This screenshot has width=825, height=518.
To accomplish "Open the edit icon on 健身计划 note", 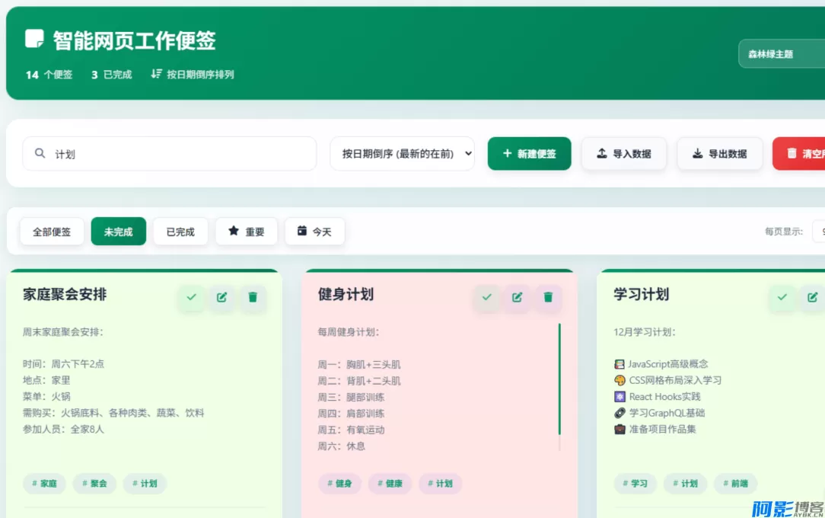I will pyautogui.click(x=518, y=298).
